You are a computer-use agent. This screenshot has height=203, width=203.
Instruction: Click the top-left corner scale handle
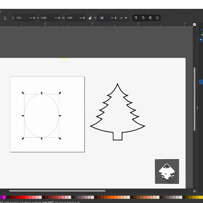click(x=23, y=93)
